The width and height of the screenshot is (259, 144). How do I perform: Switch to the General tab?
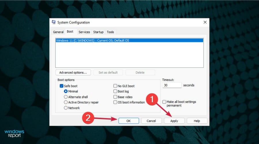pyautogui.click(x=58, y=32)
